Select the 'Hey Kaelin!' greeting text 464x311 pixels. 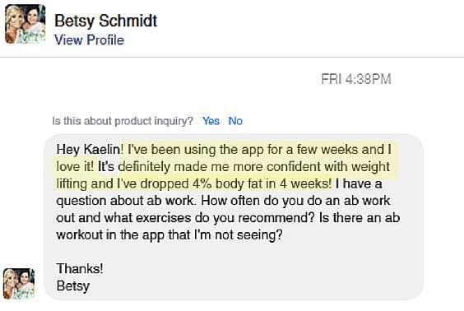click(x=90, y=149)
